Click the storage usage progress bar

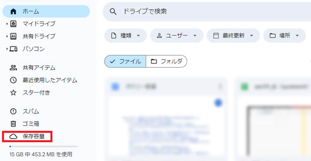click(44, 147)
